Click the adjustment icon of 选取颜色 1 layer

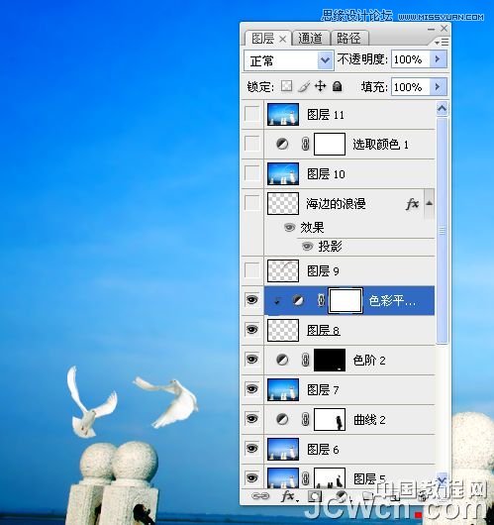[282, 145]
